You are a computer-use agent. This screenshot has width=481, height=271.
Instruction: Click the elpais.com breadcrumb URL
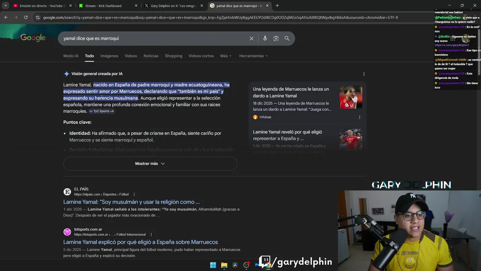(101, 195)
